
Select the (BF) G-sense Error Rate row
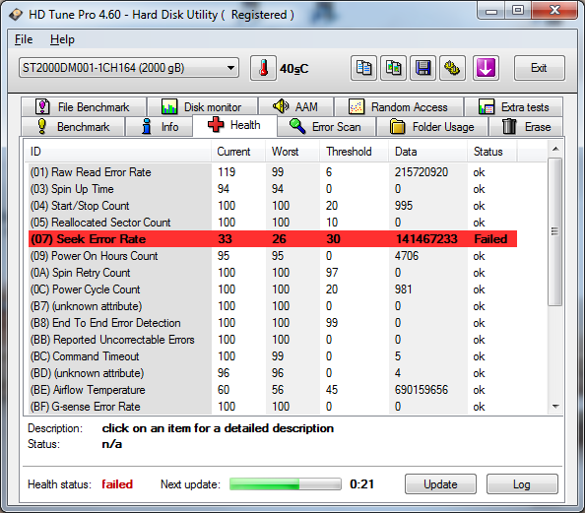[273, 407]
